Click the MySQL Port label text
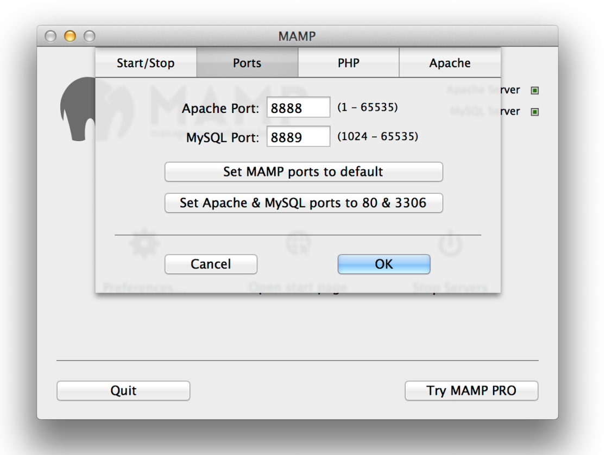Screen dimensions: 606x455 point(223,137)
